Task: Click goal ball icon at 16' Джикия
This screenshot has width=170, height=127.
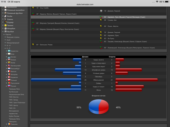Action: tap(101, 11)
